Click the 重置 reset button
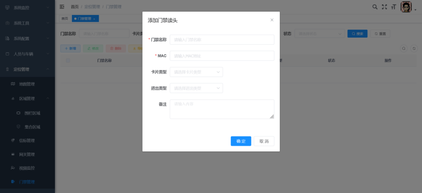 tap(380, 34)
